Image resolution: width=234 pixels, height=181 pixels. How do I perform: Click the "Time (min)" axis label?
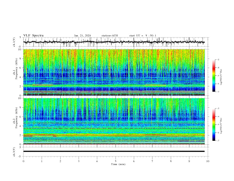118,164
